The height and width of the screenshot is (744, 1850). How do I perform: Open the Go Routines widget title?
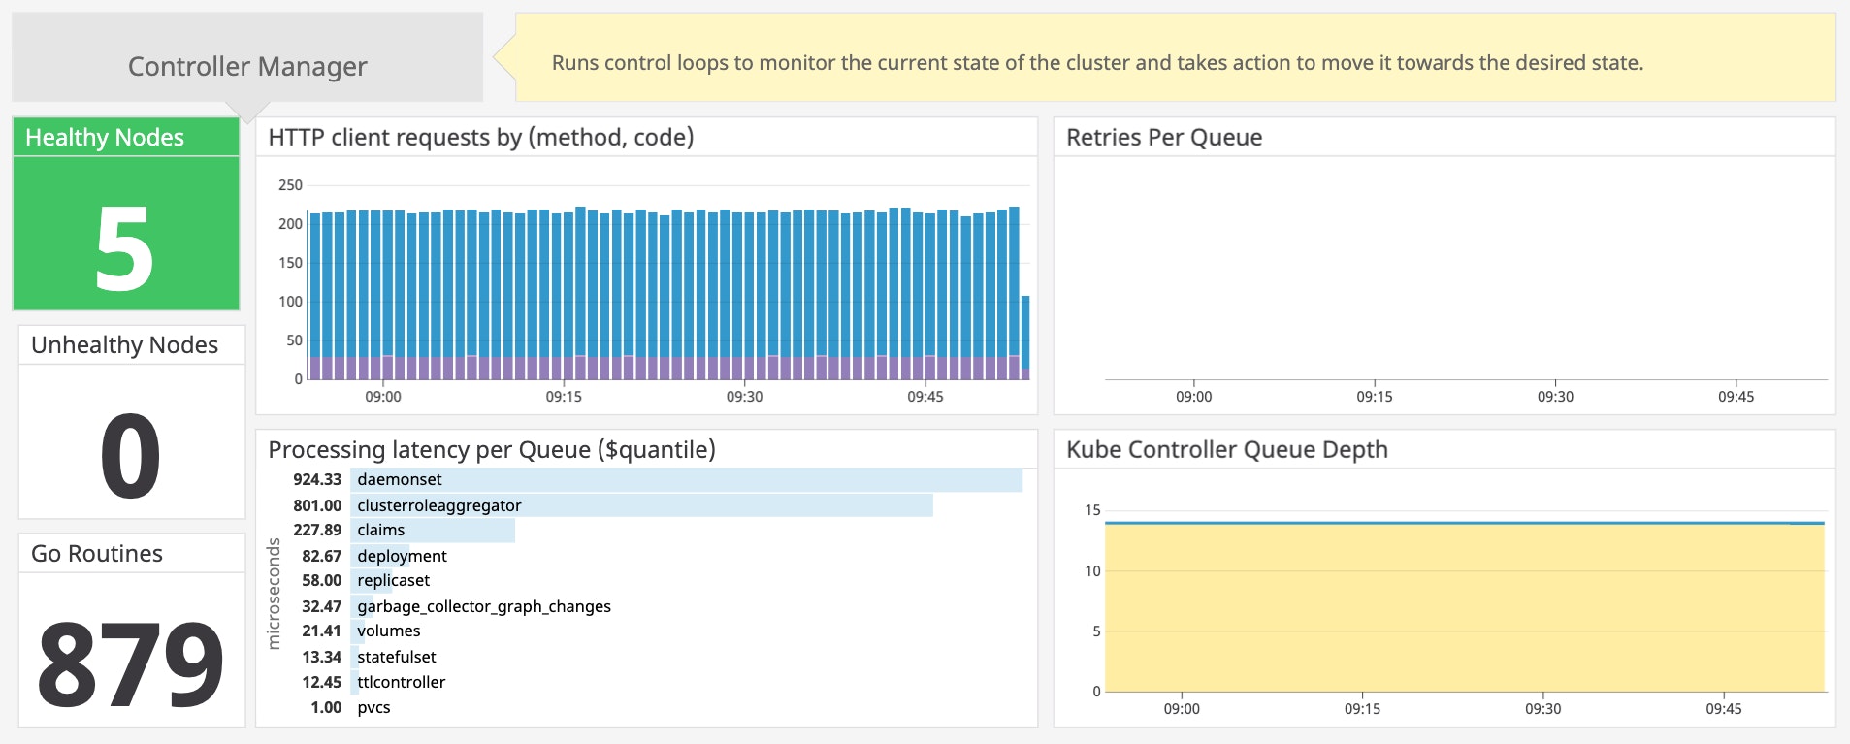point(97,554)
